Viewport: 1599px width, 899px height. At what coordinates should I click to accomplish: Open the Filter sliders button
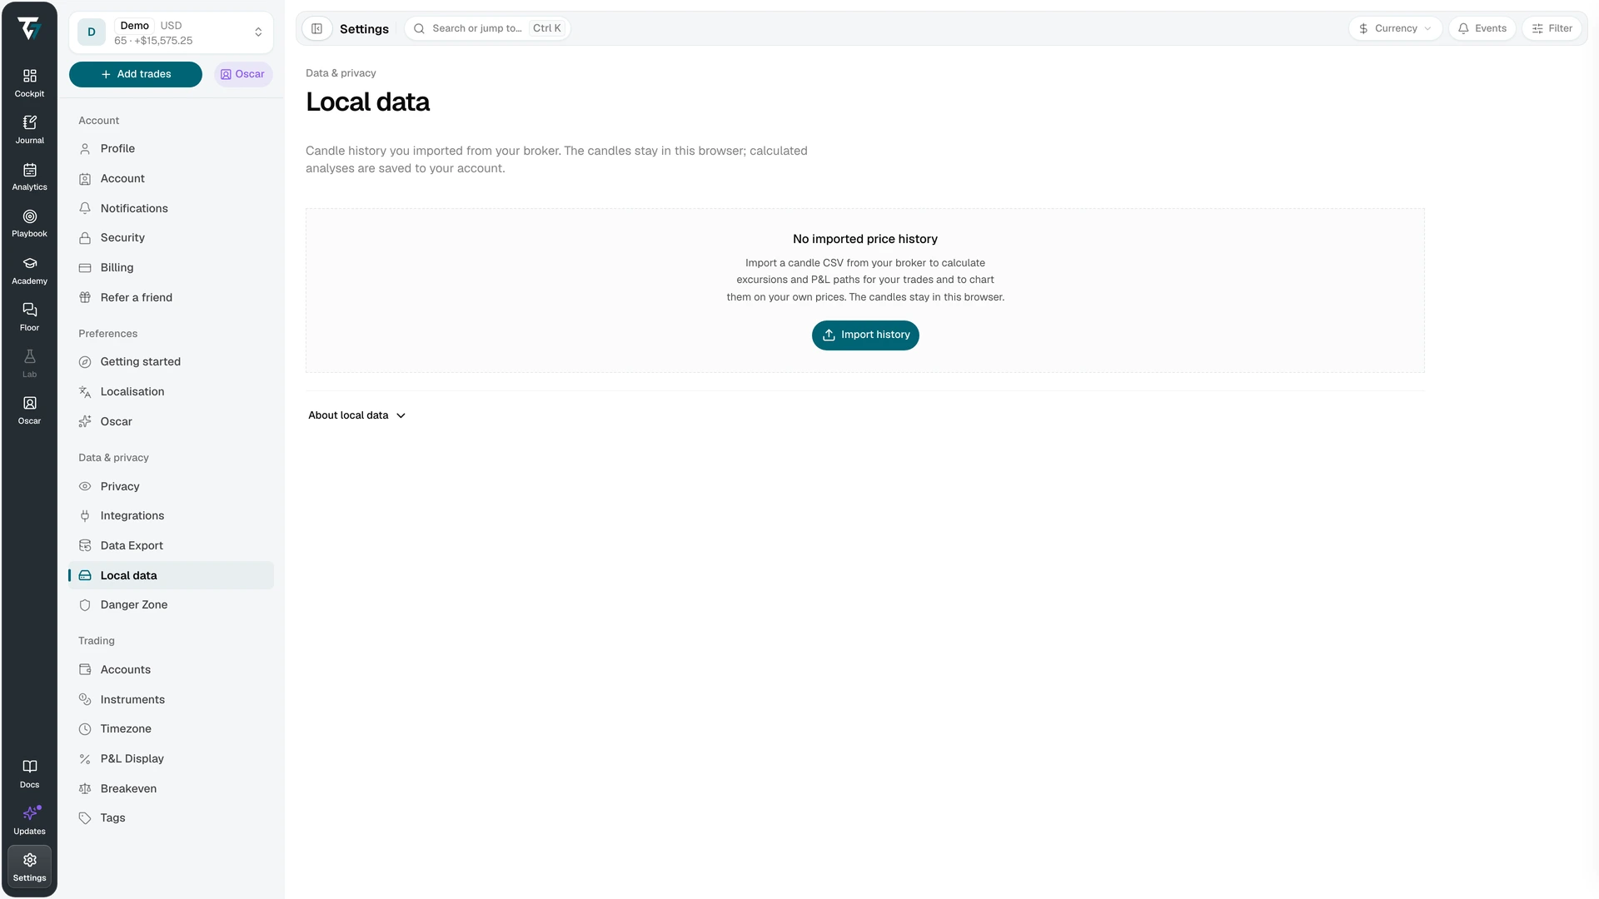pos(1552,28)
